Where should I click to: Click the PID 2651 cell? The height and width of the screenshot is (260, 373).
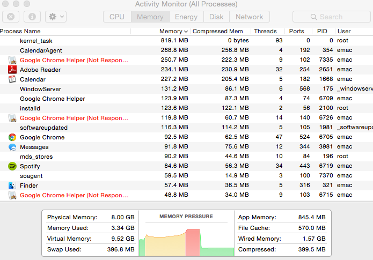pyautogui.click(x=326, y=69)
